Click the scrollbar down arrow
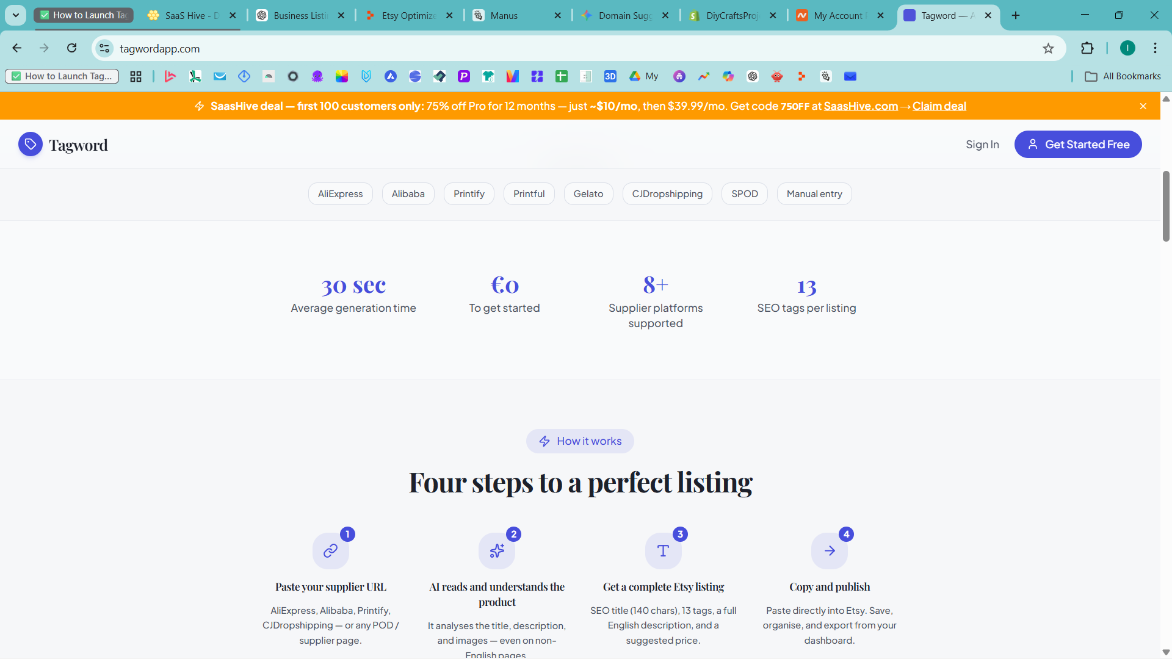Image resolution: width=1172 pixels, height=659 pixels. click(x=1166, y=652)
